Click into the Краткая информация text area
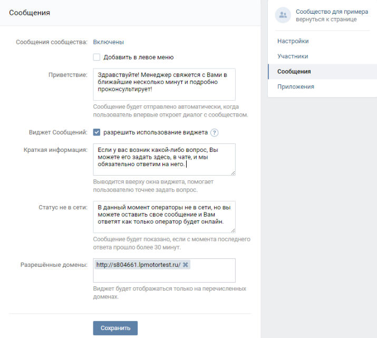This screenshot has width=377, height=338. coord(164,159)
